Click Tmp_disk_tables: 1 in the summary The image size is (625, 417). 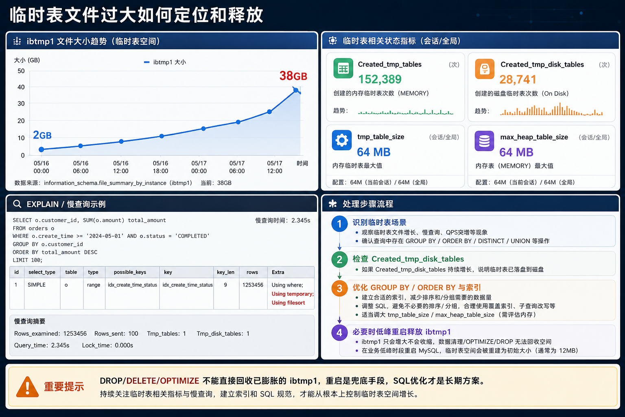[223, 334]
